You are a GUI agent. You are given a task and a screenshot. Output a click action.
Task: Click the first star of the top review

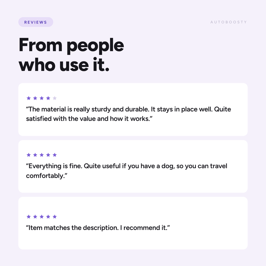pos(29,98)
